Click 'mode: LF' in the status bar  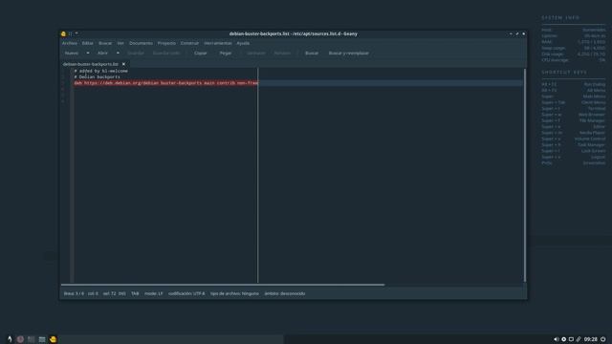(154, 293)
